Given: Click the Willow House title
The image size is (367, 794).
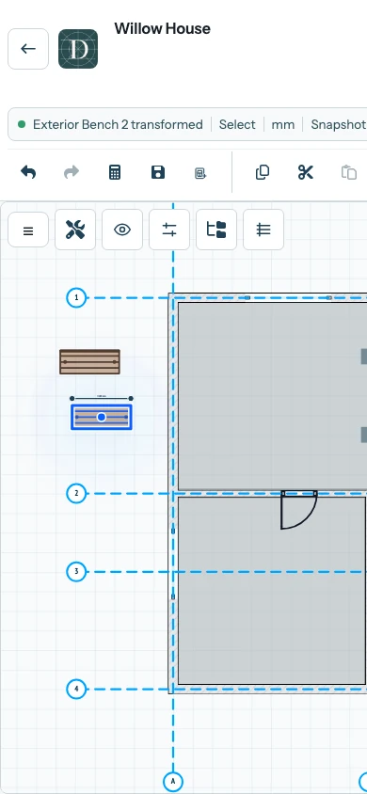Looking at the screenshot, I should tap(163, 29).
